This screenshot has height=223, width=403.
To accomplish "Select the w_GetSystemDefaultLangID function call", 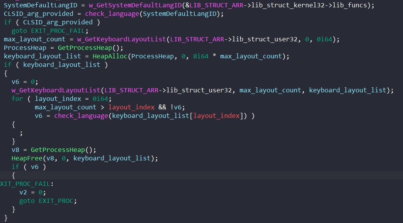I will (135, 5).
